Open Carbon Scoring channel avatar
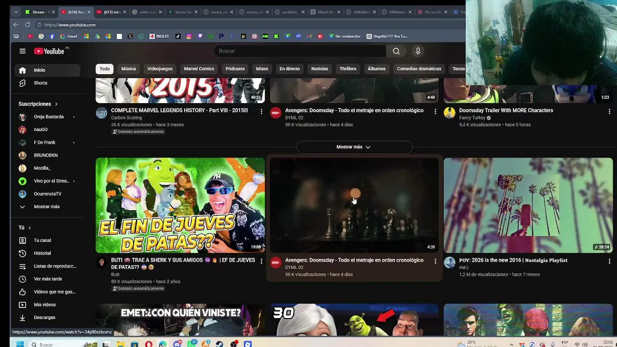 click(x=101, y=113)
